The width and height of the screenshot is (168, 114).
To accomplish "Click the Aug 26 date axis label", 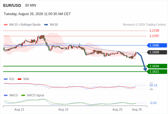I will click(x=137, y=110).
